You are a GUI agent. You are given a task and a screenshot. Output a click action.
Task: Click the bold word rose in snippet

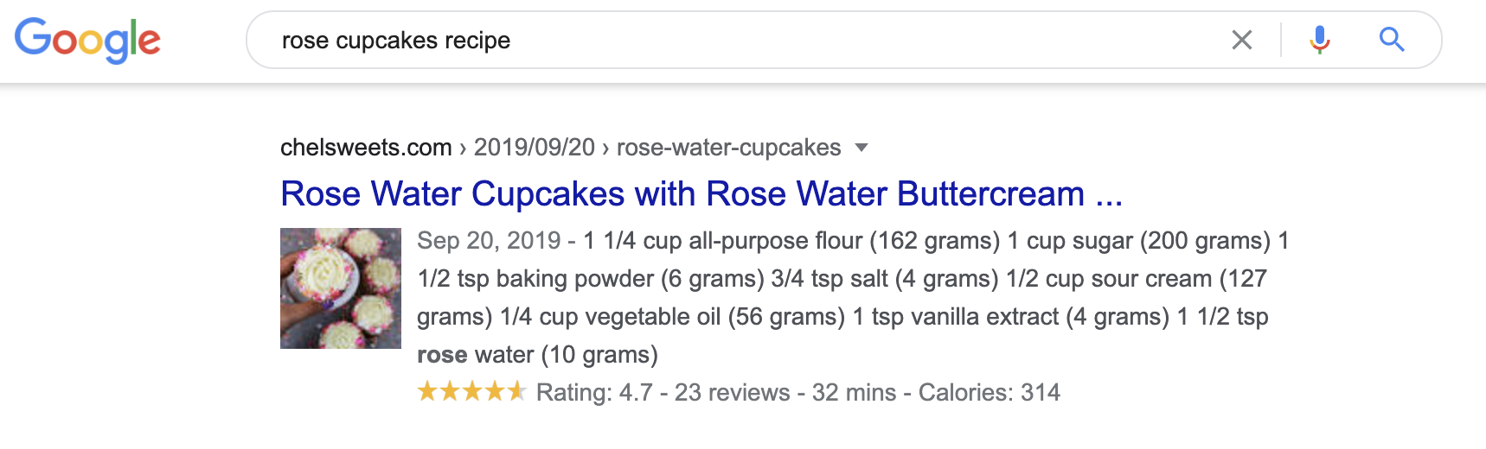pyautogui.click(x=442, y=355)
